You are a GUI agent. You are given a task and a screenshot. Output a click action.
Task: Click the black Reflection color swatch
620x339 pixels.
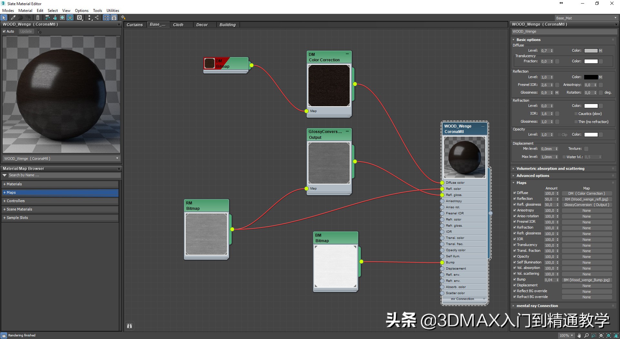(591, 77)
